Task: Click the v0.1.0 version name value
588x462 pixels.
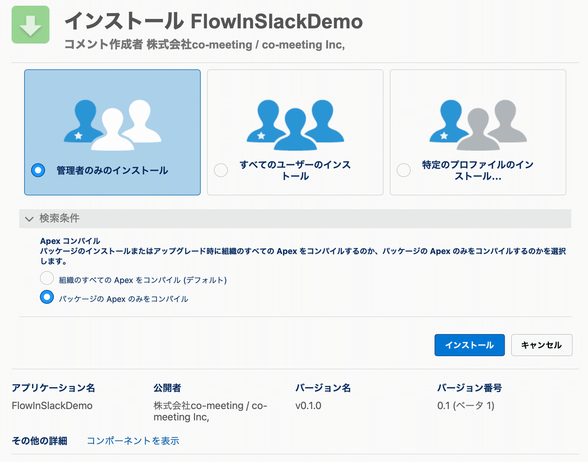Action: [x=308, y=406]
